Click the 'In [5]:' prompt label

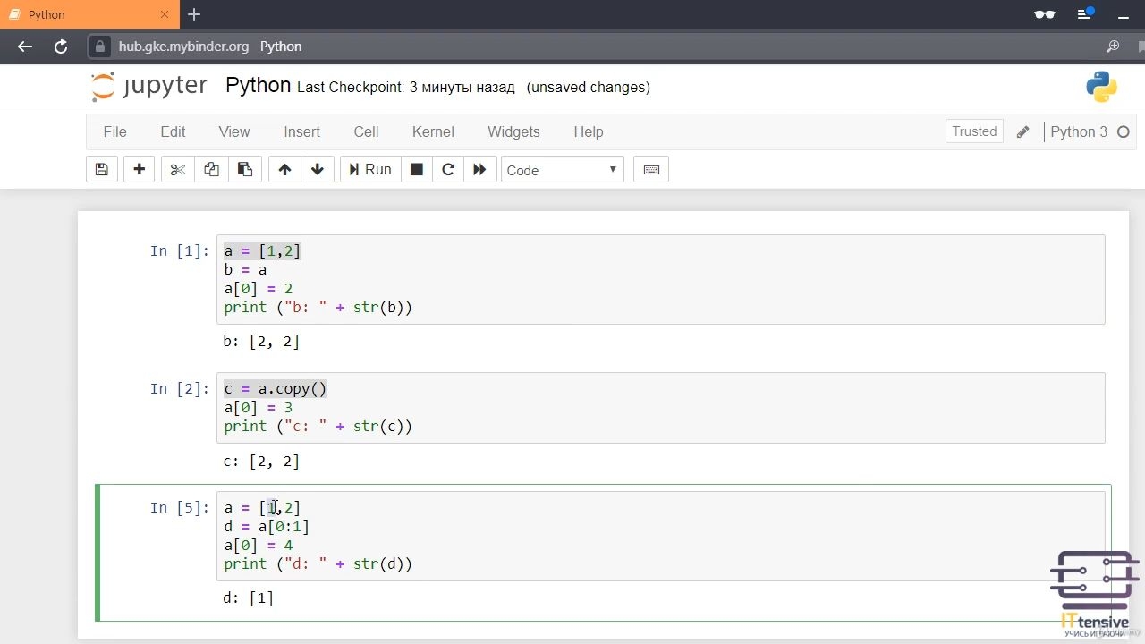179,508
